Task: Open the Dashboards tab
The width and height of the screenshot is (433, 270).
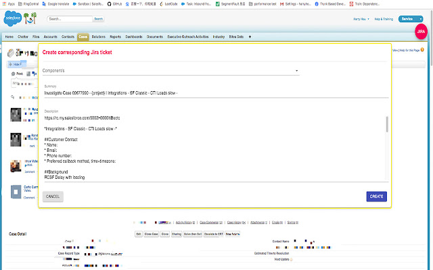Action: tap(134, 36)
